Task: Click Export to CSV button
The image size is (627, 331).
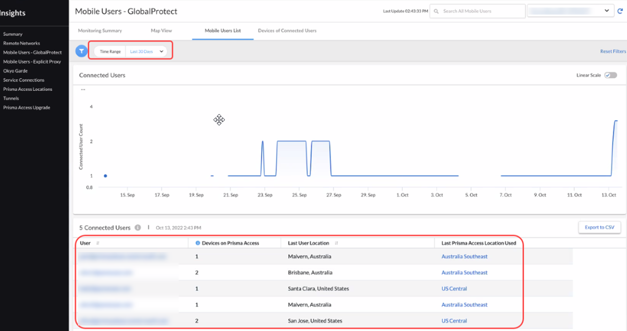Action: click(x=599, y=228)
